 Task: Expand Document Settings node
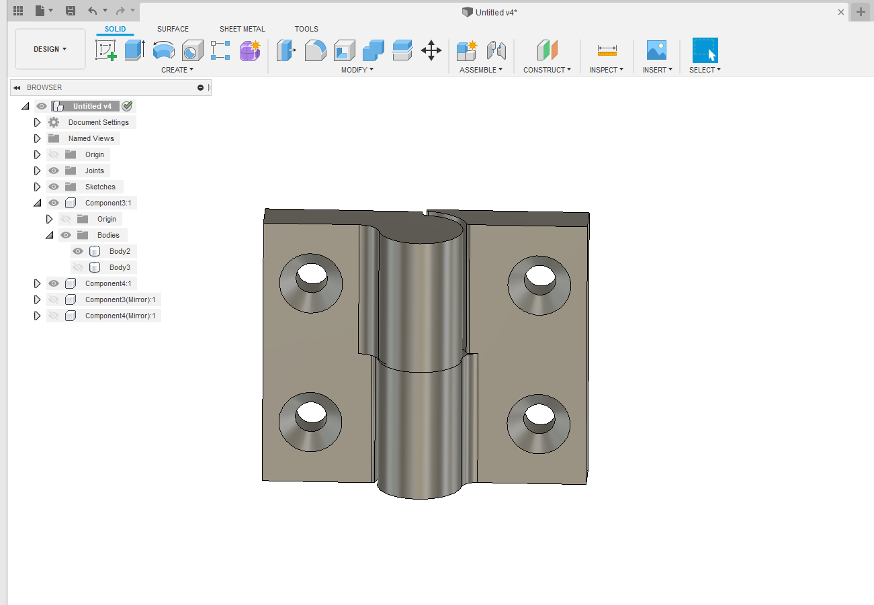pos(38,122)
